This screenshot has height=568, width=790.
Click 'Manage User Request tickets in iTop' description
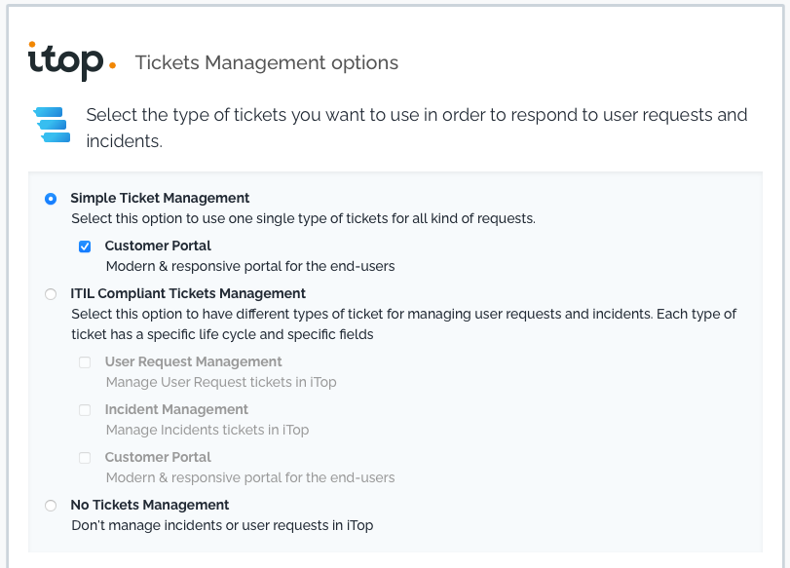[221, 382]
